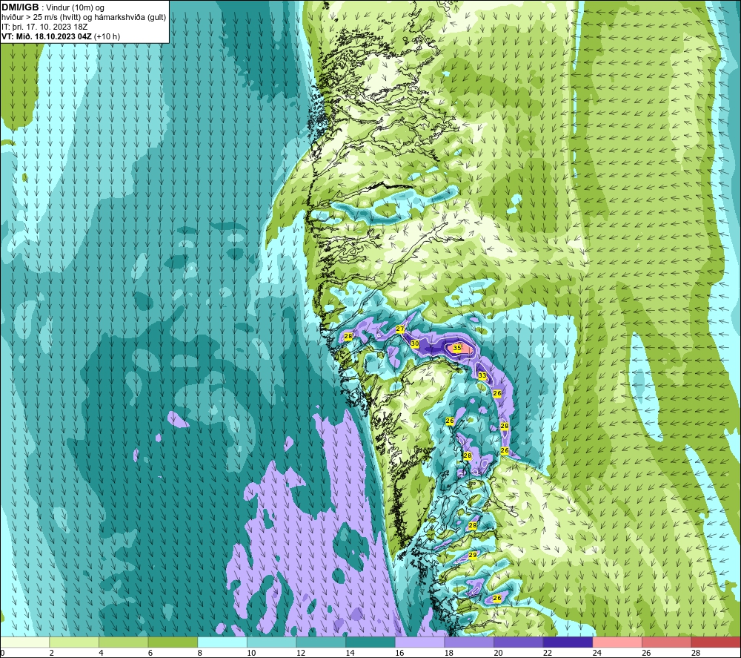The width and height of the screenshot is (741, 658).
Task: Click the "(+10 h)" forecast offset text
Action: click(107, 36)
